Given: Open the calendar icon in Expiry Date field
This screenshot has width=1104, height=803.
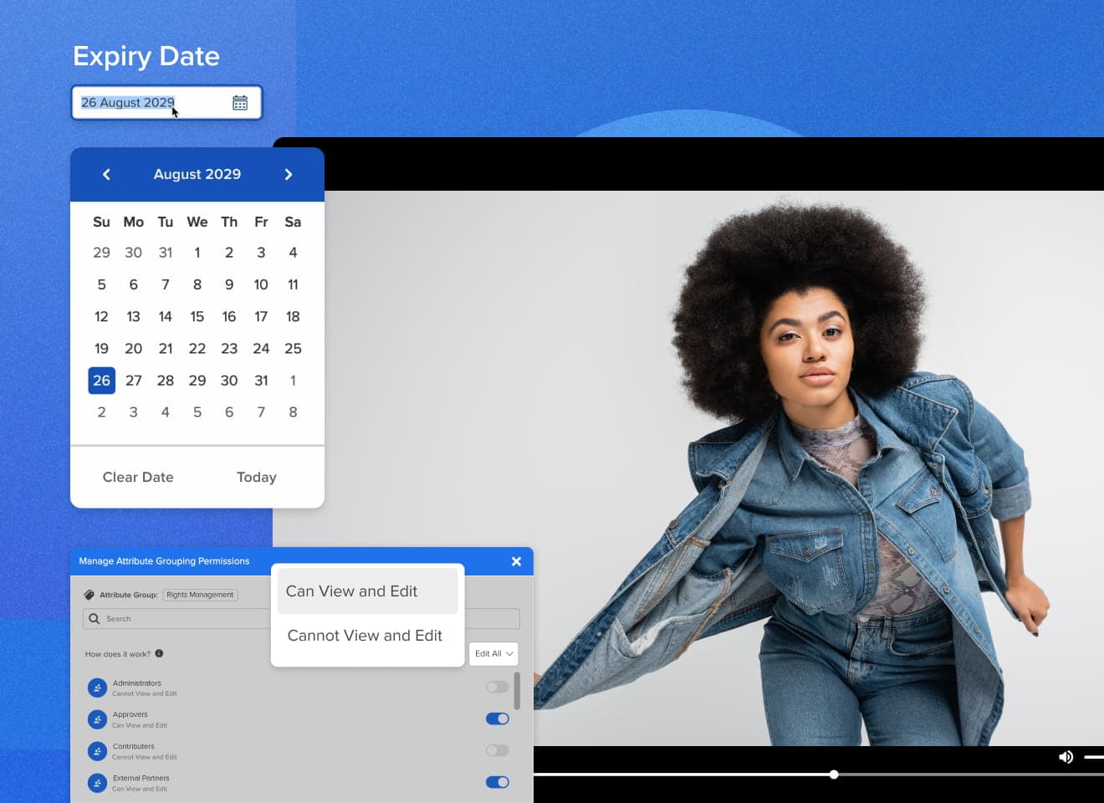Looking at the screenshot, I should pos(240,102).
